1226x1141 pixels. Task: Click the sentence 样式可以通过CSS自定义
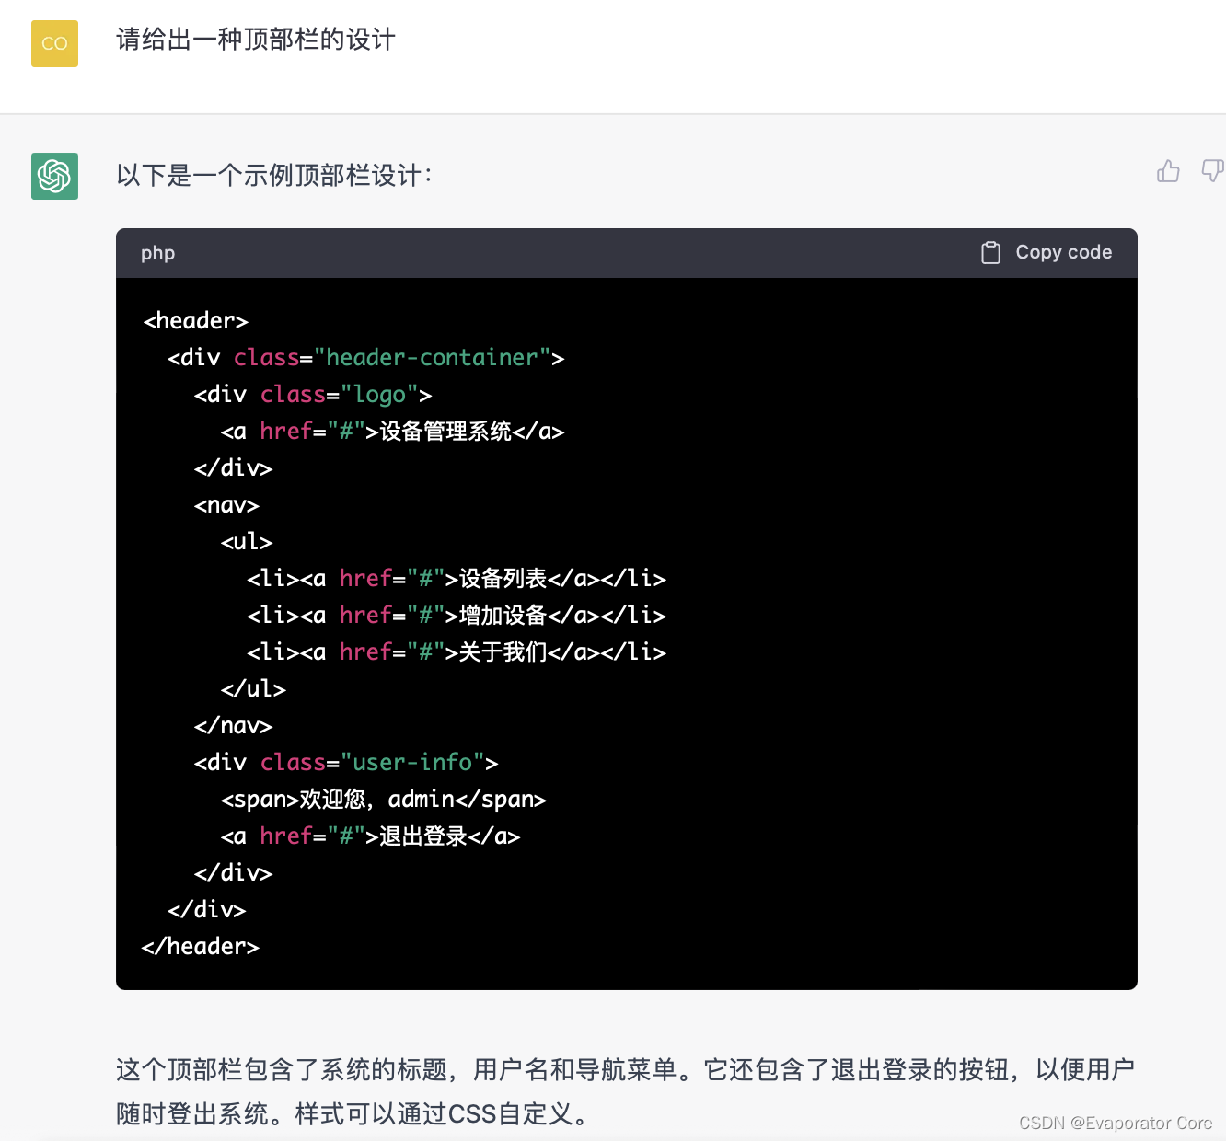pos(444,1114)
